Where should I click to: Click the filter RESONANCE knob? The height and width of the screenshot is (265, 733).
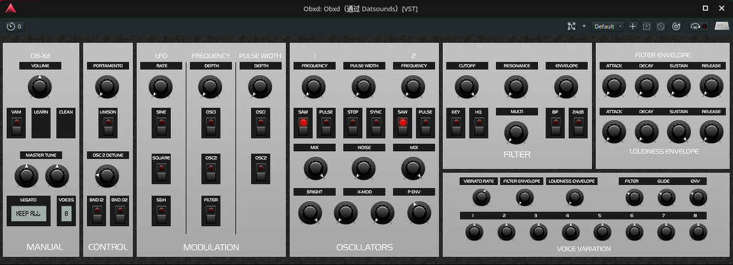click(516, 87)
